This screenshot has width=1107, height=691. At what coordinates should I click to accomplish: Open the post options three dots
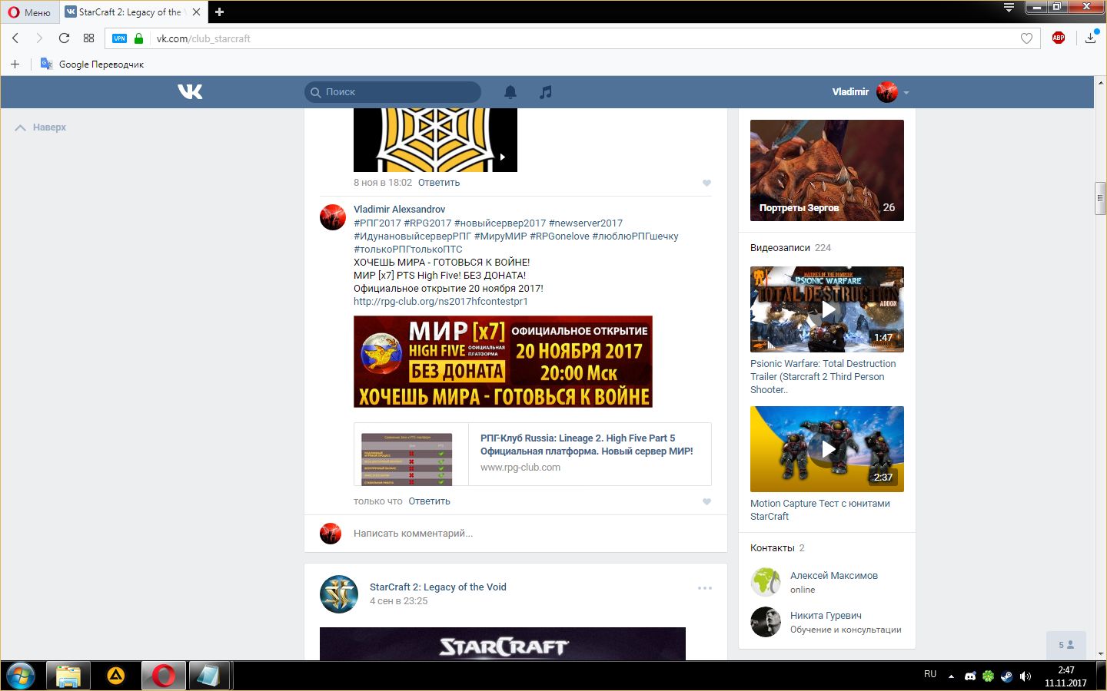point(705,588)
